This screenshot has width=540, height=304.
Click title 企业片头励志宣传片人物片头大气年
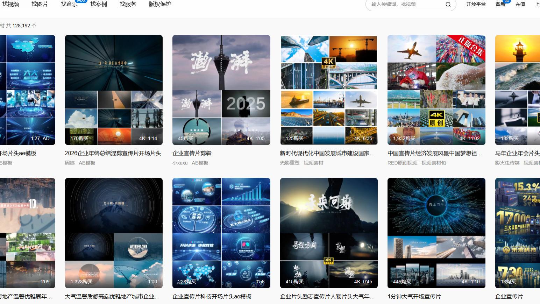pos(327,296)
